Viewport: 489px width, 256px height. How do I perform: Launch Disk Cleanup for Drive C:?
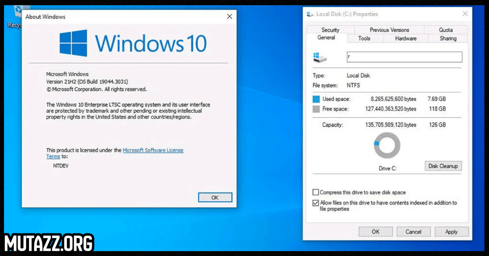443,166
